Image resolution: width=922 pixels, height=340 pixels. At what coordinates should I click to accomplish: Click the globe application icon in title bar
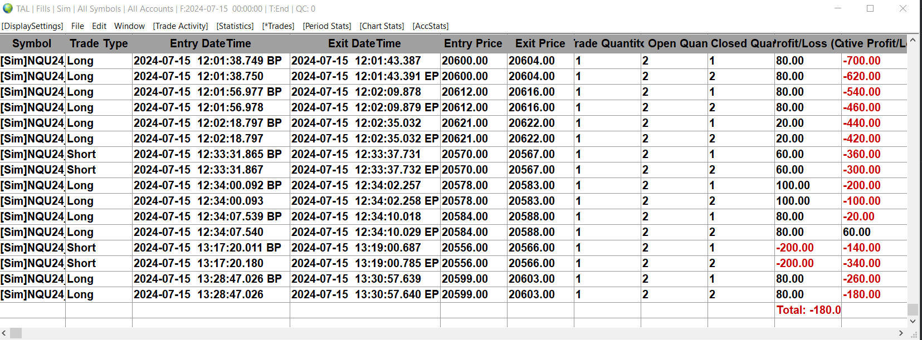[x=8, y=8]
